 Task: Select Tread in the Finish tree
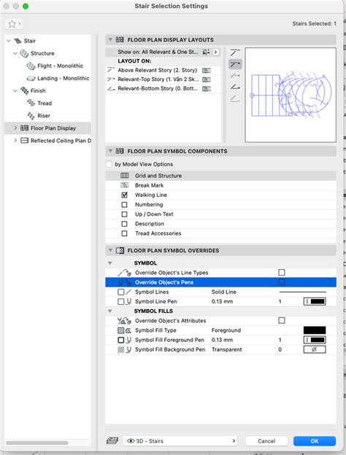click(x=45, y=103)
